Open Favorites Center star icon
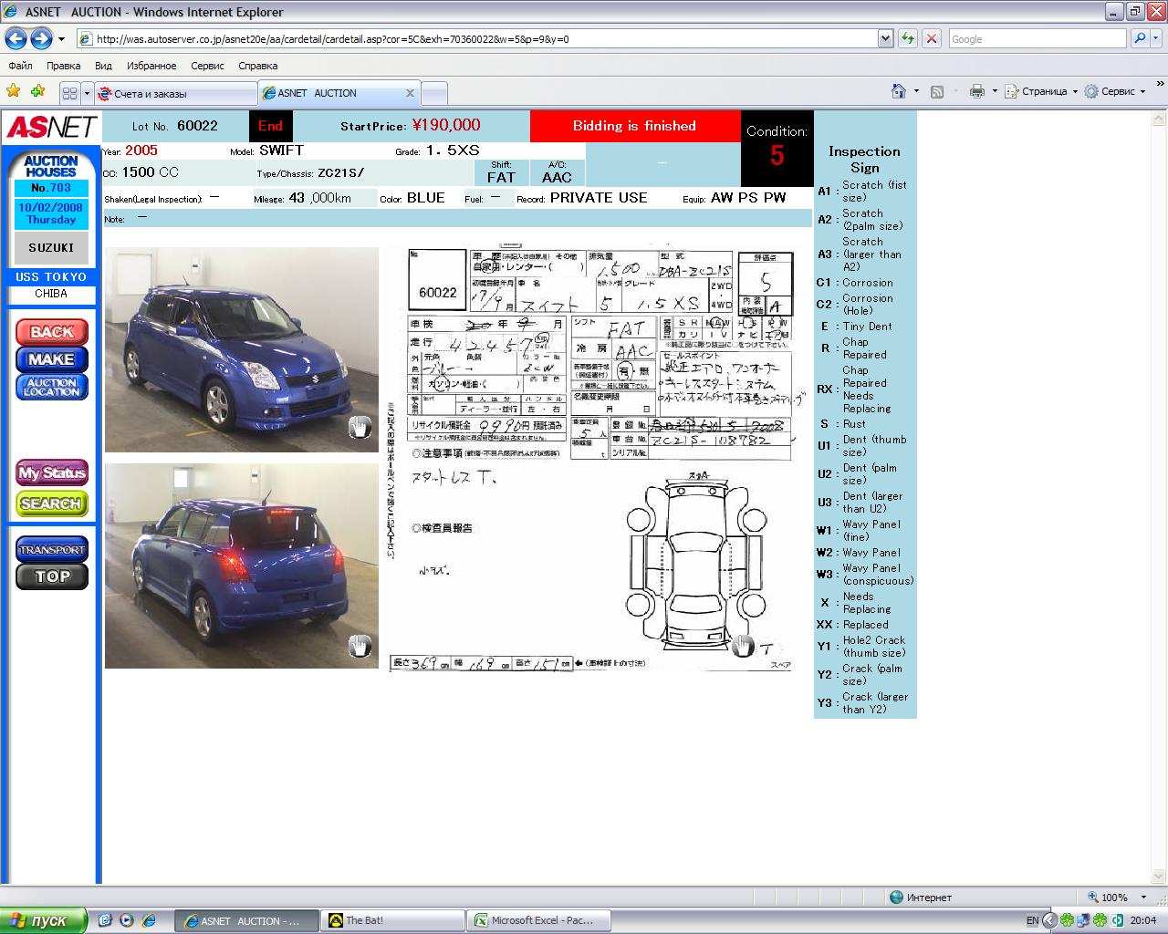The width and height of the screenshot is (1168, 934). pyautogui.click(x=14, y=91)
